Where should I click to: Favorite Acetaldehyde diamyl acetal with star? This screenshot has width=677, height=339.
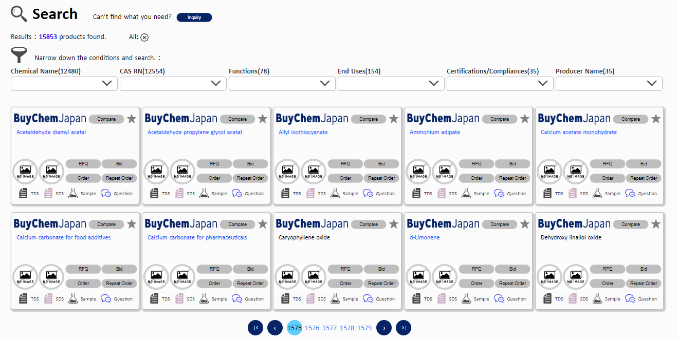tap(132, 119)
